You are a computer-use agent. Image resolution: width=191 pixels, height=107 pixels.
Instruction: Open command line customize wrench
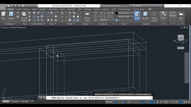pos(44,98)
